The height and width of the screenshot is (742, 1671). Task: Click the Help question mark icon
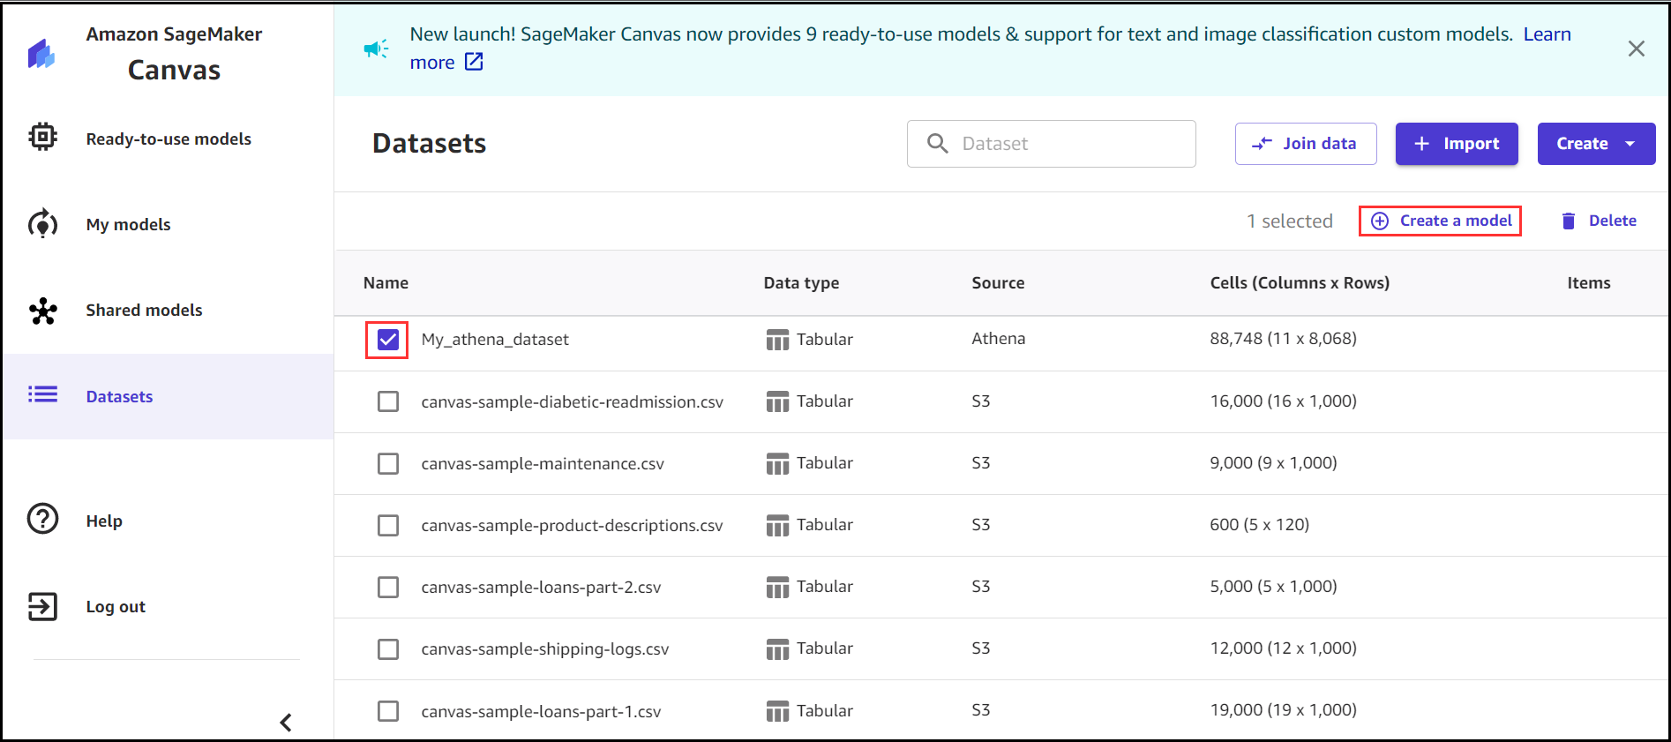[x=42, y=519]
